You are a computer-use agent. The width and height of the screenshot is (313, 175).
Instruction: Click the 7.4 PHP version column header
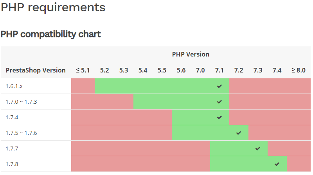pyautogui.click(x=277, y=70)
